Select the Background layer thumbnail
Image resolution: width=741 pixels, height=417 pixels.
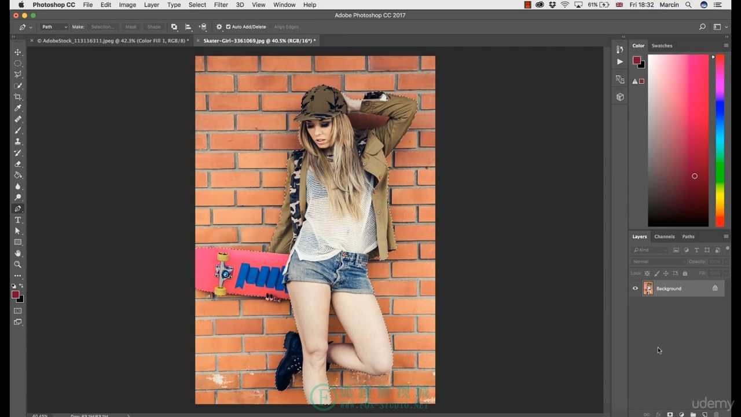tap(648, 288)
